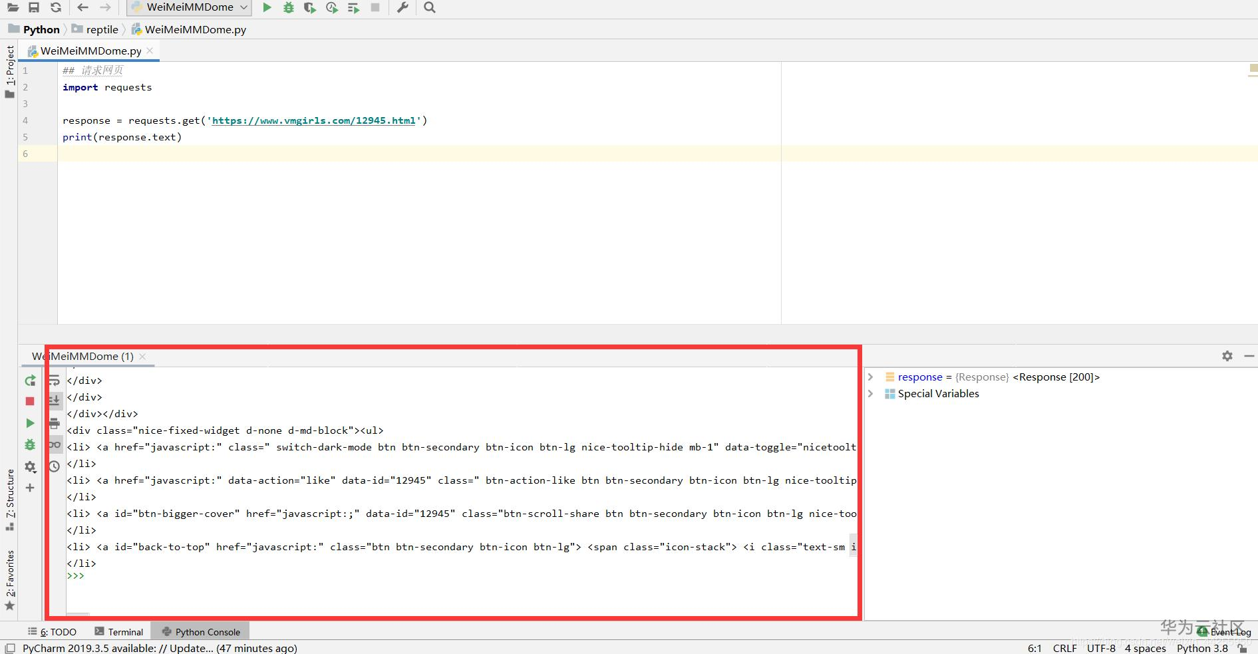
Task: Expand the Special Variables node
Action: click(x=870, y=393)
